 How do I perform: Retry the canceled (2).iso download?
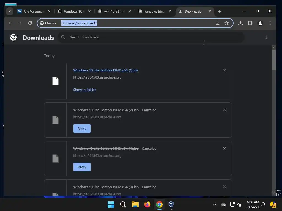coord(82,129)
